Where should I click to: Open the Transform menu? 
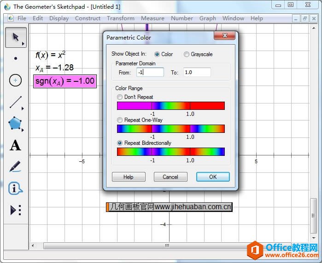[x=121, y=18]
